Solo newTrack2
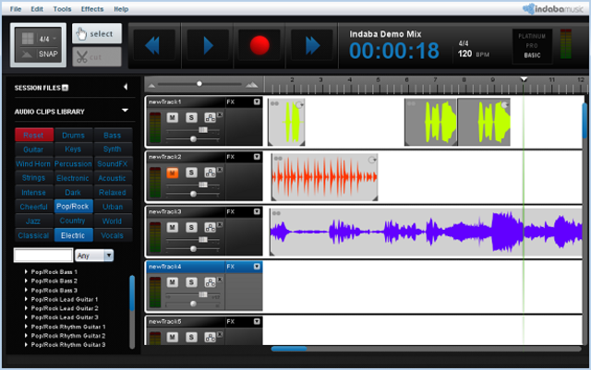 coord(191,173)
